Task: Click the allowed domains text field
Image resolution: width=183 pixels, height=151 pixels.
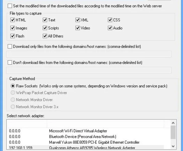Action: tap(89, 54)
